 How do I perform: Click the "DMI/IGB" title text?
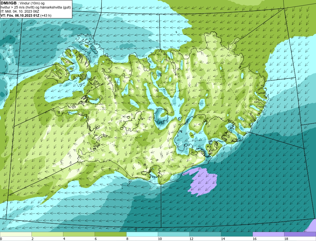9,3
